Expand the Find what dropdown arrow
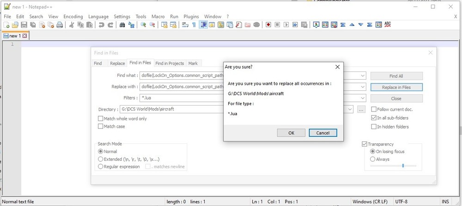The height and width of the screenshot is (206, 462). click(x=363, y=76)
